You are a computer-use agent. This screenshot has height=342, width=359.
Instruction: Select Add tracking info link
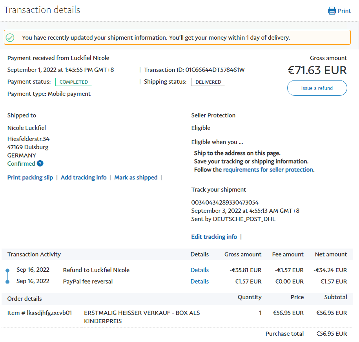point(84,177)
